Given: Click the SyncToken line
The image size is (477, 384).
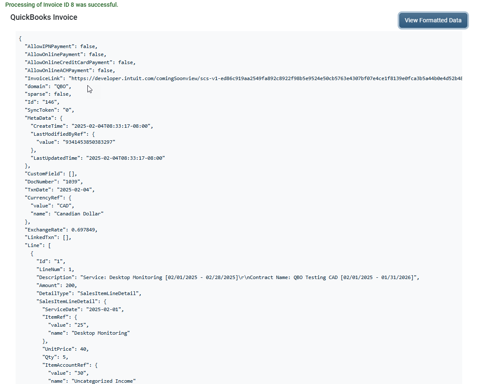Looking at the screenshot, I should (x=49, y=110).
